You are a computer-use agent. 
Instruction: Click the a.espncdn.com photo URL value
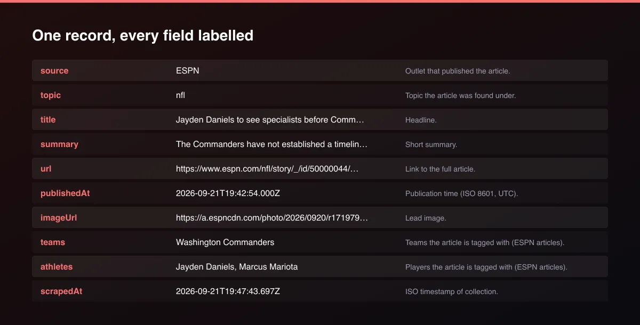(x=272, y=218)
